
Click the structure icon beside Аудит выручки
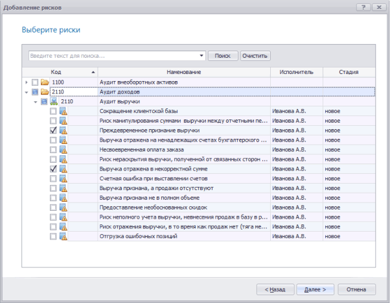point(54,101)
